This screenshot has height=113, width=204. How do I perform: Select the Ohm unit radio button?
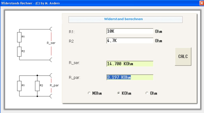tap(147, 93)
